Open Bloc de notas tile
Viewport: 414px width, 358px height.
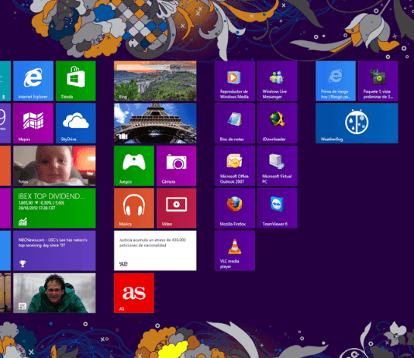pyautogui.click(x=235, y=123)
